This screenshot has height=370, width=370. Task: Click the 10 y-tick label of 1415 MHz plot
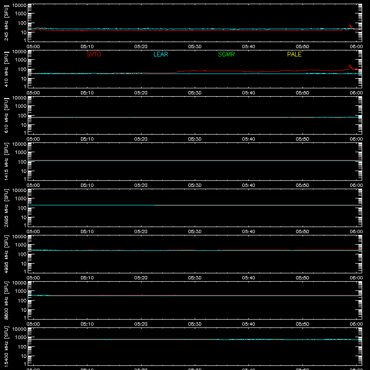tap(24, 171)
